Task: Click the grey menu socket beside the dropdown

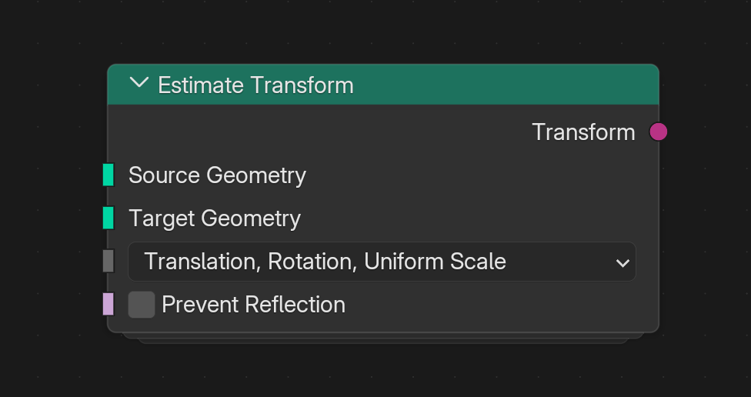Action: click(x=108, y=261)
